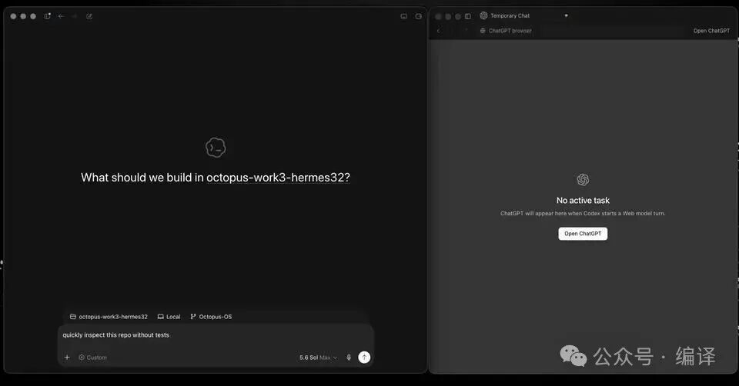Open the terminal panel icon in Codex top-right
Screen dimensions: 739x386
404,16
